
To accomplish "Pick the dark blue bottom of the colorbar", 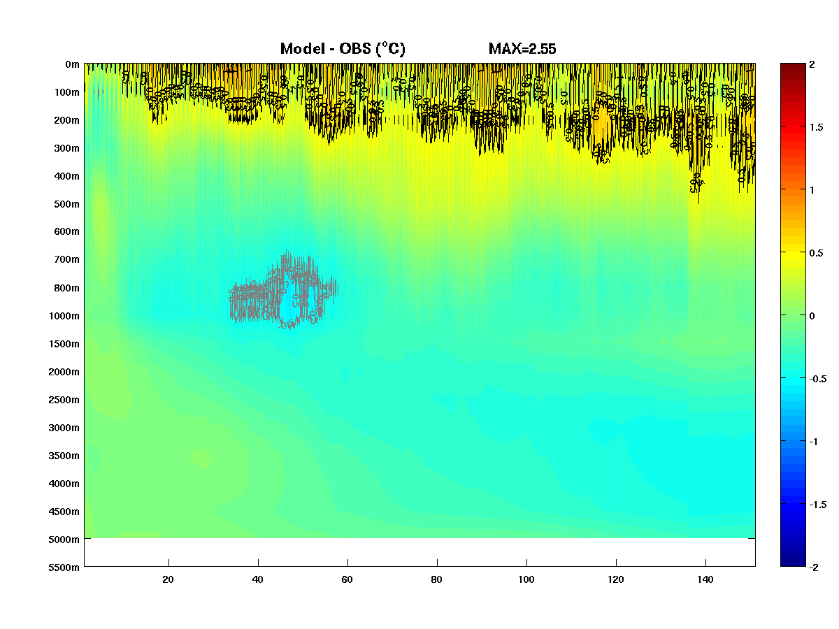I will [x=793, y=561].
